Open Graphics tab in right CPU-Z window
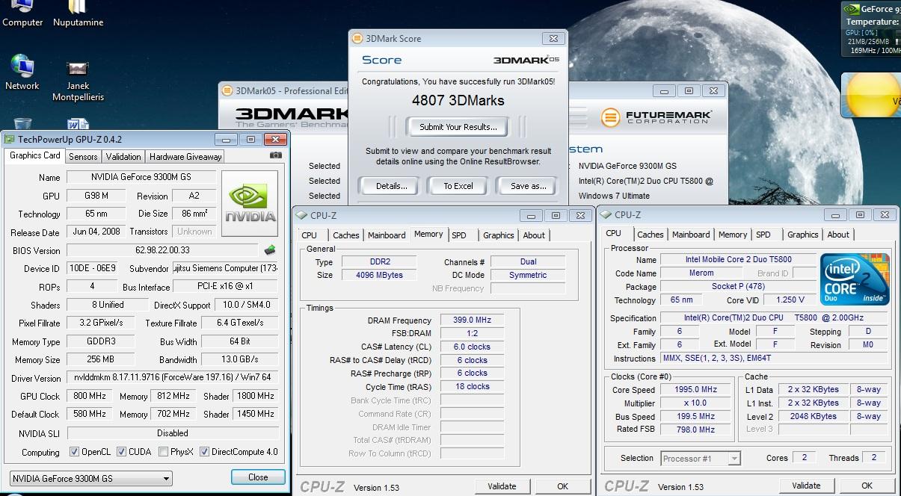The width and height of the screenshot is (901, 496). pyautogui.click(x=803, y=235)
